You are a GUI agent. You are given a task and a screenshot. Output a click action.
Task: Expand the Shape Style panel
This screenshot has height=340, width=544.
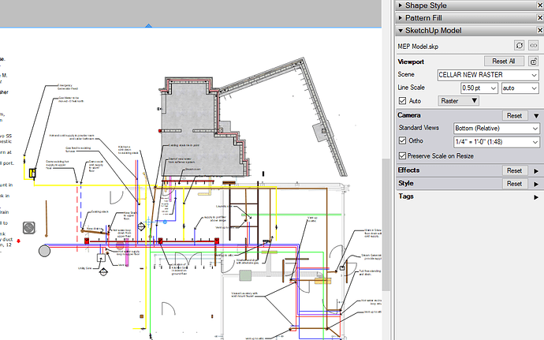pyautogui.click(x=400, y=6)
